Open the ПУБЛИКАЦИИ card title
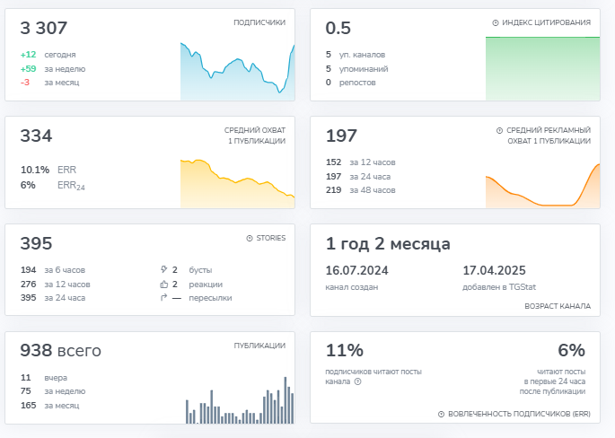Image resolution: width=615 pixels, height=438 pixels. pyautogui.click(x=259, y=346)
